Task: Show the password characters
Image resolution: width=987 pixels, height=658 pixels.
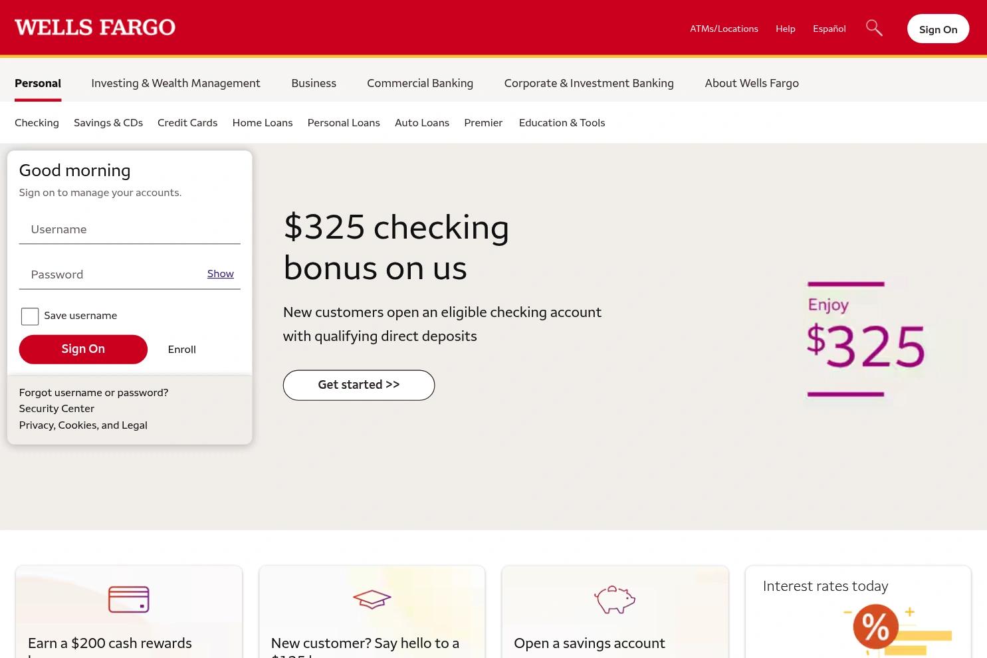Action: coord(220,274)
